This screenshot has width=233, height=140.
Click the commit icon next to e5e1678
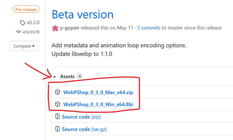pyautogui.click(x=18, y=32)
